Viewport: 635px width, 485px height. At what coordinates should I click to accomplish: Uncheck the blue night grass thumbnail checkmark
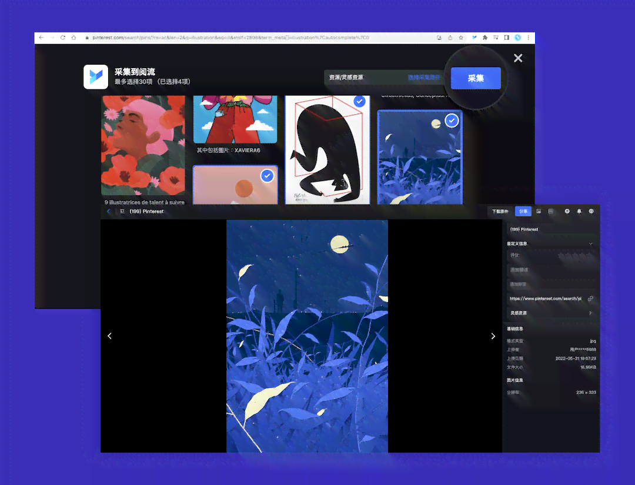click(x=452, y=121)
